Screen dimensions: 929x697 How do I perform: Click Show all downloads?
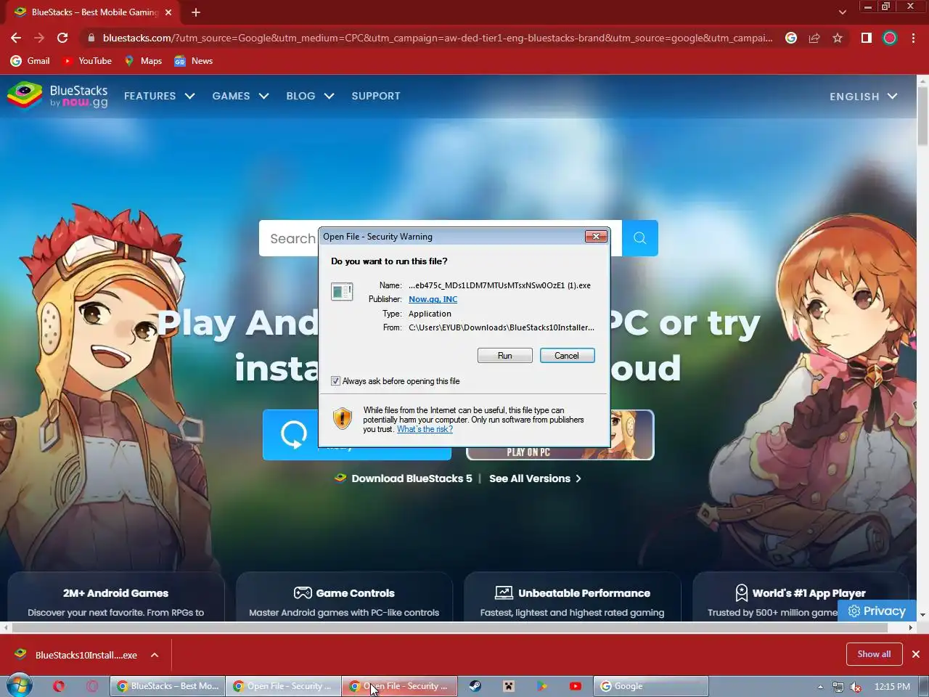(x=874, y=654)
